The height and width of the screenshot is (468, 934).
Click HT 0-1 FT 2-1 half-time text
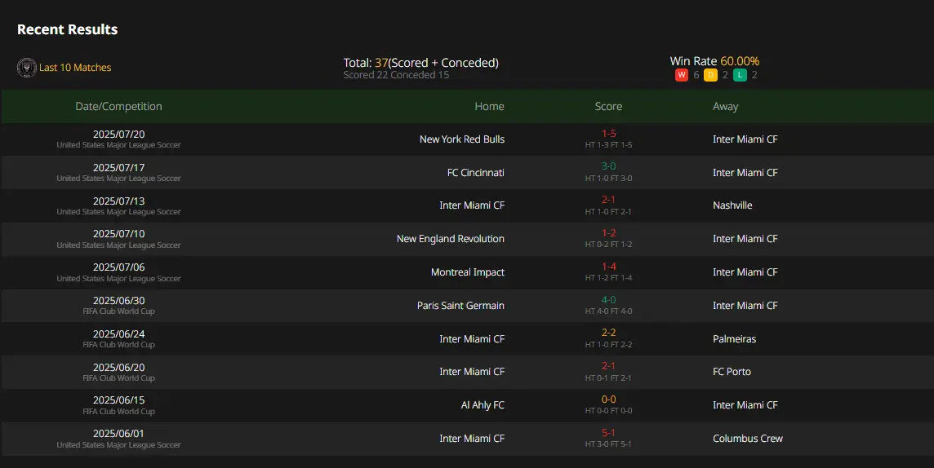[608, 377]
